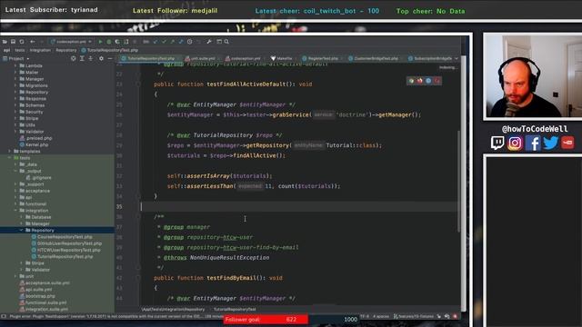The height and width of the screenshot is (327, 582).
Task: Click the 'tests' breadcrumb in navigation bar
Action: tap(20, 50)
